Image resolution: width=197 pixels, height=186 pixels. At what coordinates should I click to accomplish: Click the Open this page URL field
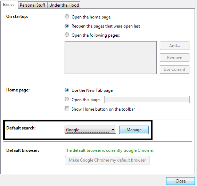point(147,100)
